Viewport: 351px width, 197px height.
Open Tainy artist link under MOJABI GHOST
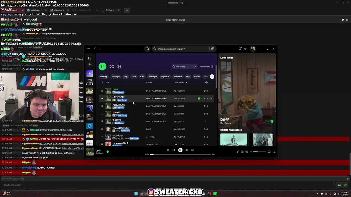(117, 131)
